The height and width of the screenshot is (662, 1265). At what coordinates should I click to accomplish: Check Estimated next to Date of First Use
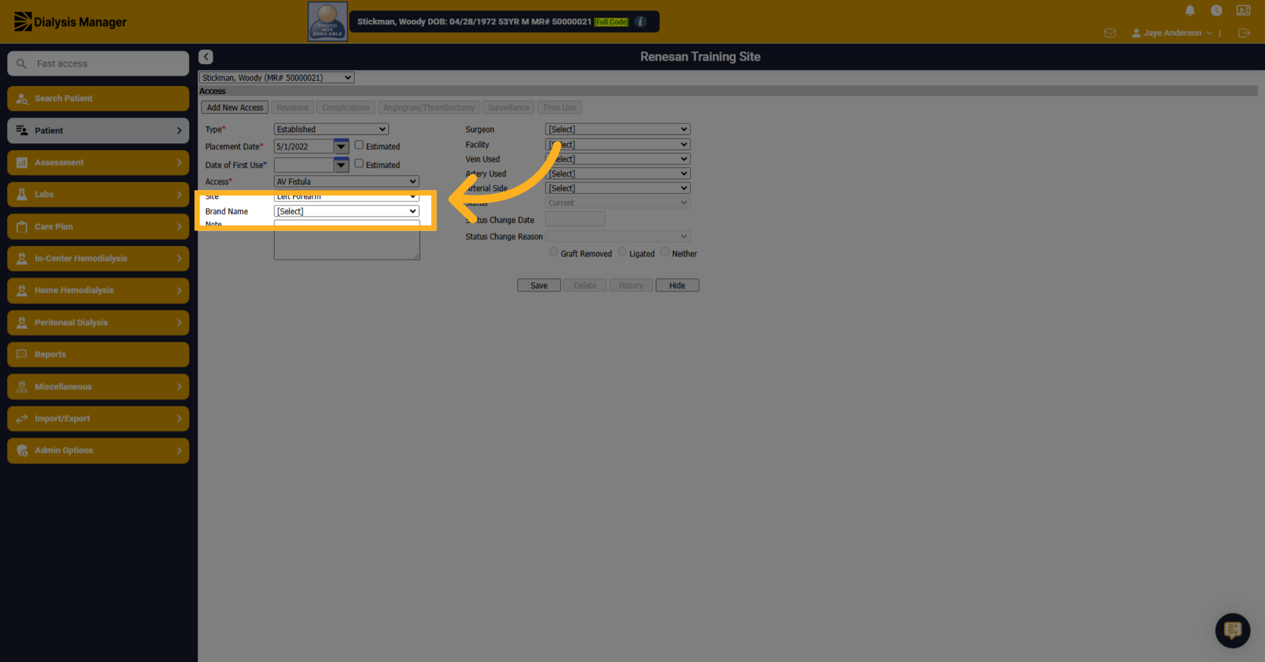click(359, 163)
